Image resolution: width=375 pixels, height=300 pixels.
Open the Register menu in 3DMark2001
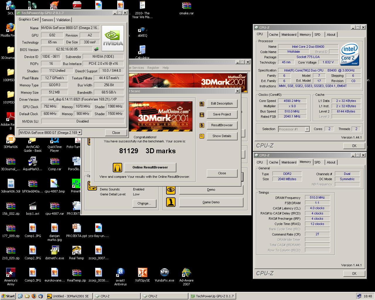tap(153, 68)
